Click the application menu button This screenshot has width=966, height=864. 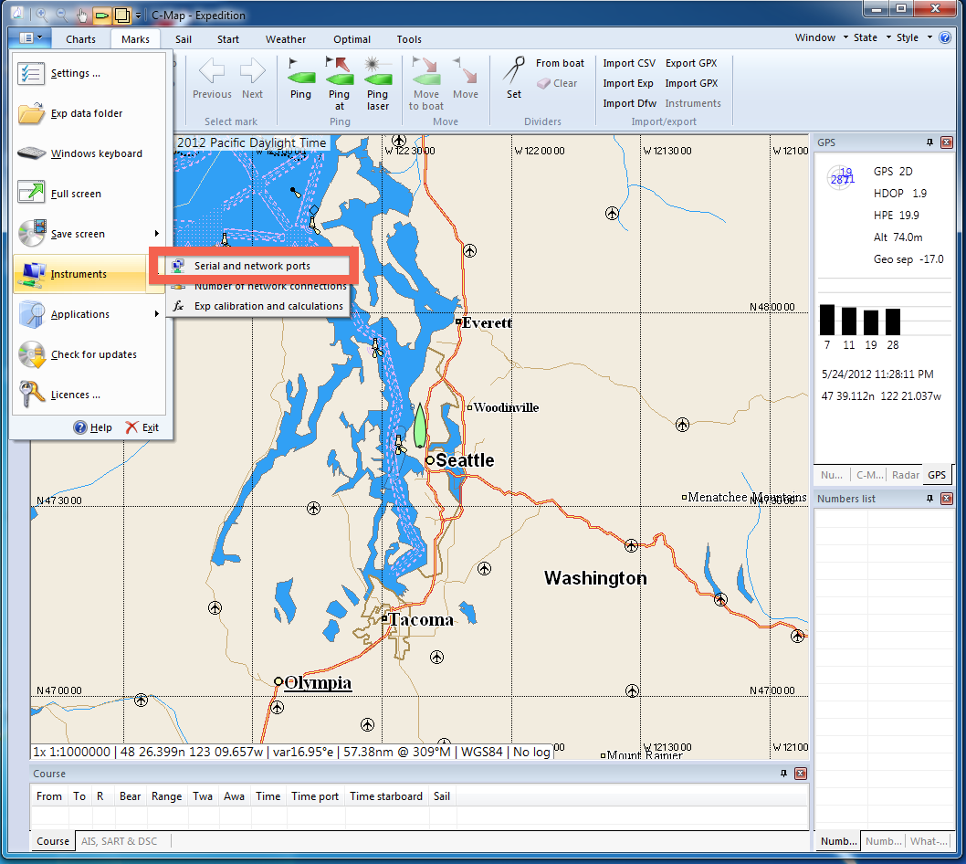point(29,38)
